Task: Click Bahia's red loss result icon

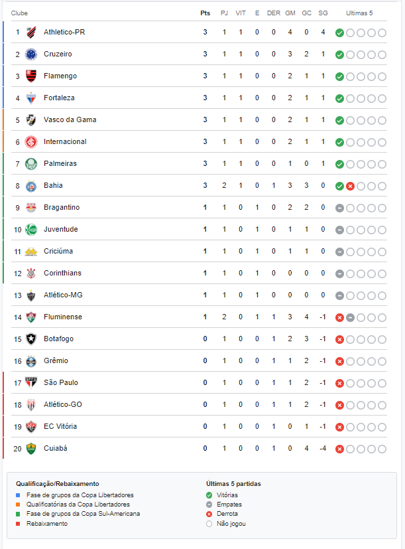Action: [350, 187]
